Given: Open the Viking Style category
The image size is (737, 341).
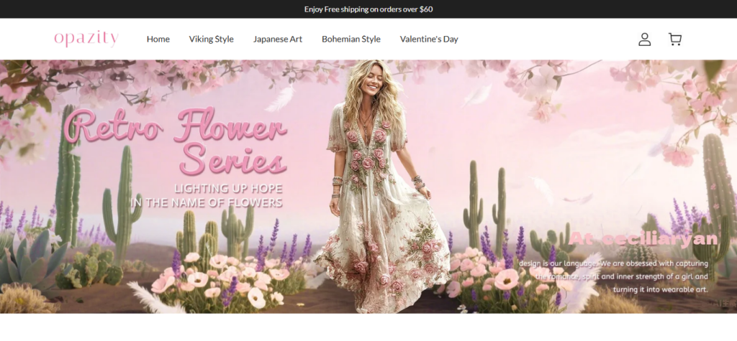Looking at the screenshot, I should click(x=211, y=39).
